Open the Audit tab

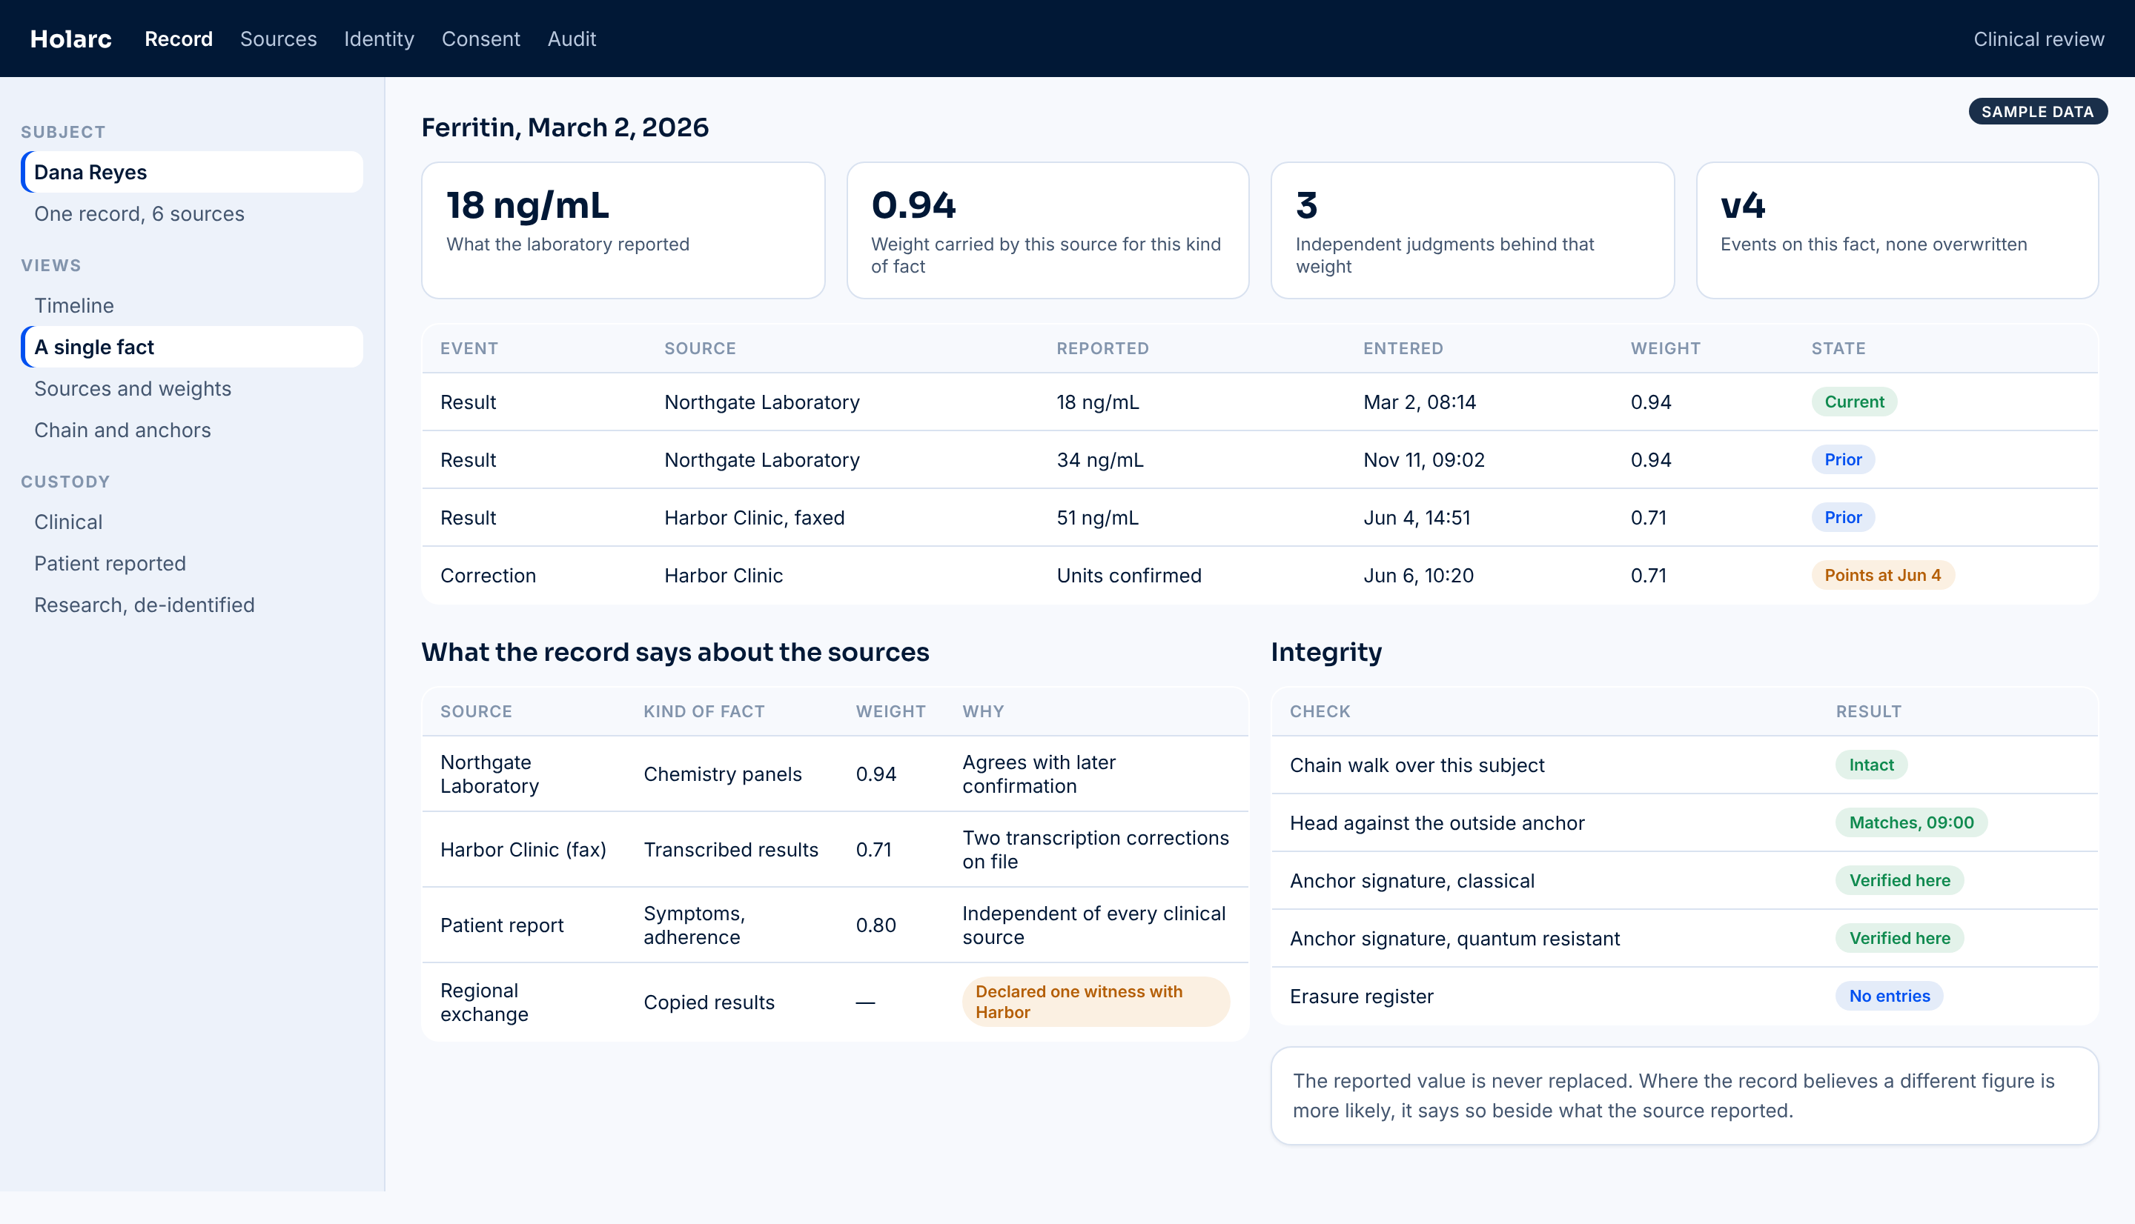pos(571,39)
